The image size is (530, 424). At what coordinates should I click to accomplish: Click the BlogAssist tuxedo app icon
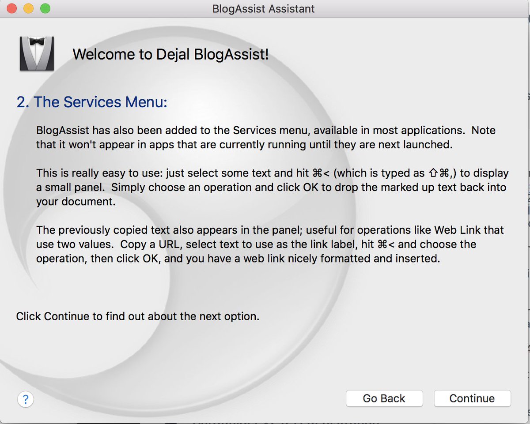coord(37,53)
